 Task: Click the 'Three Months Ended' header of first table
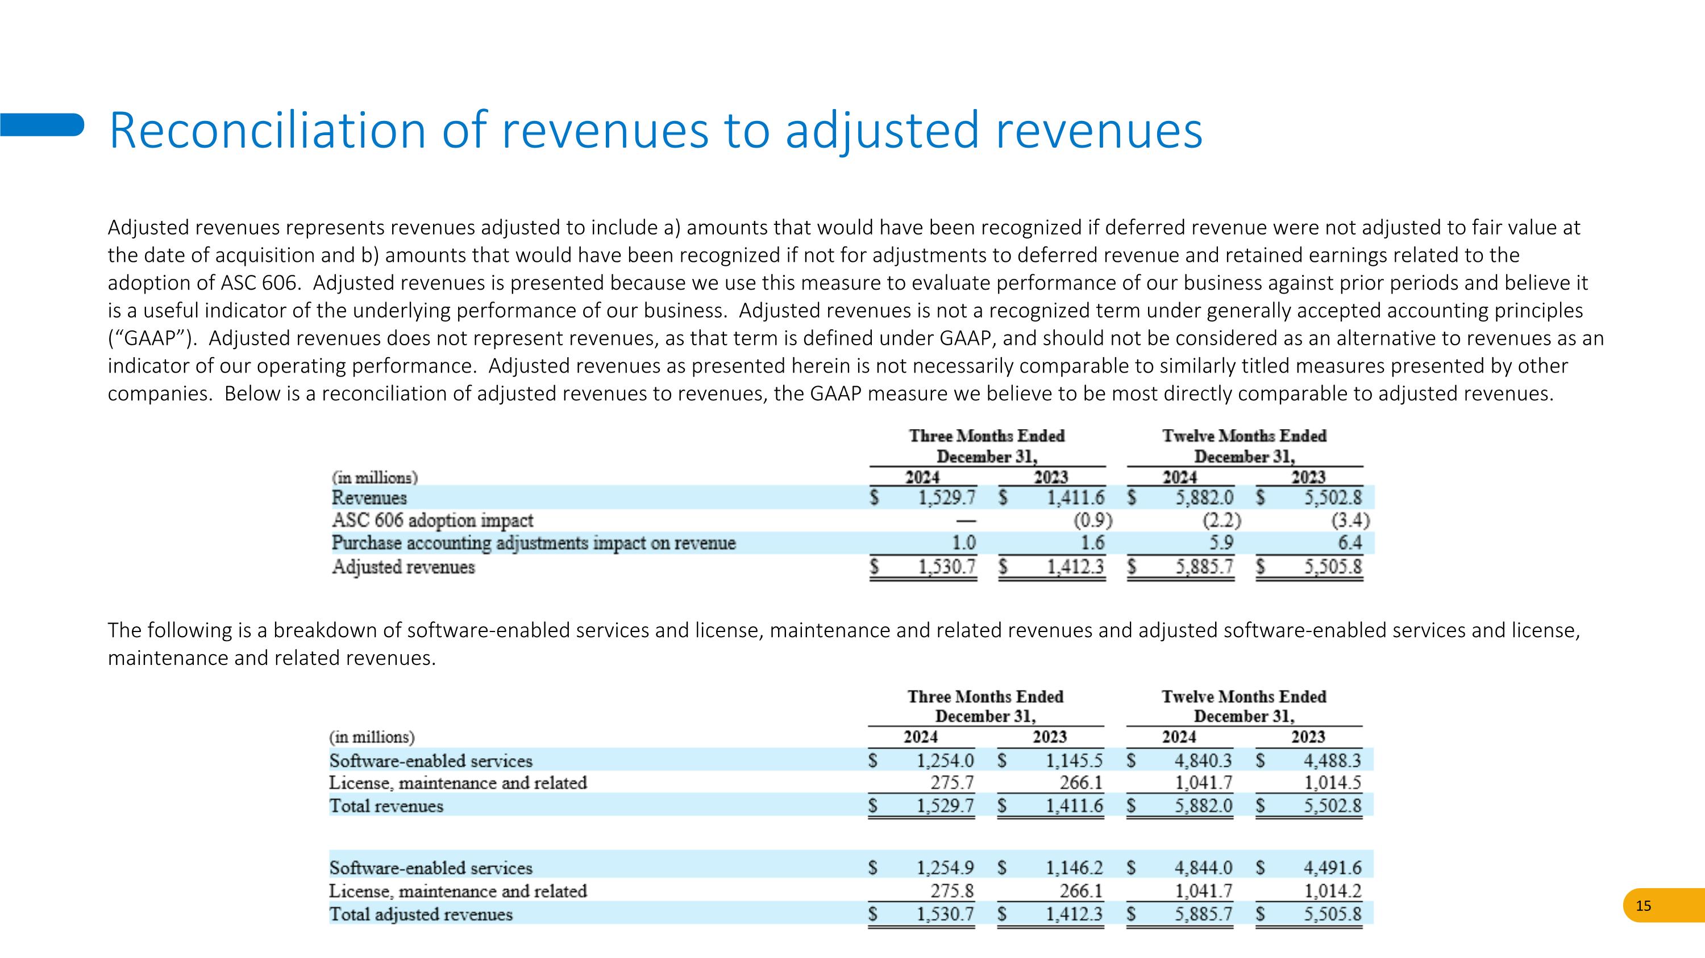tap(987, 436)
